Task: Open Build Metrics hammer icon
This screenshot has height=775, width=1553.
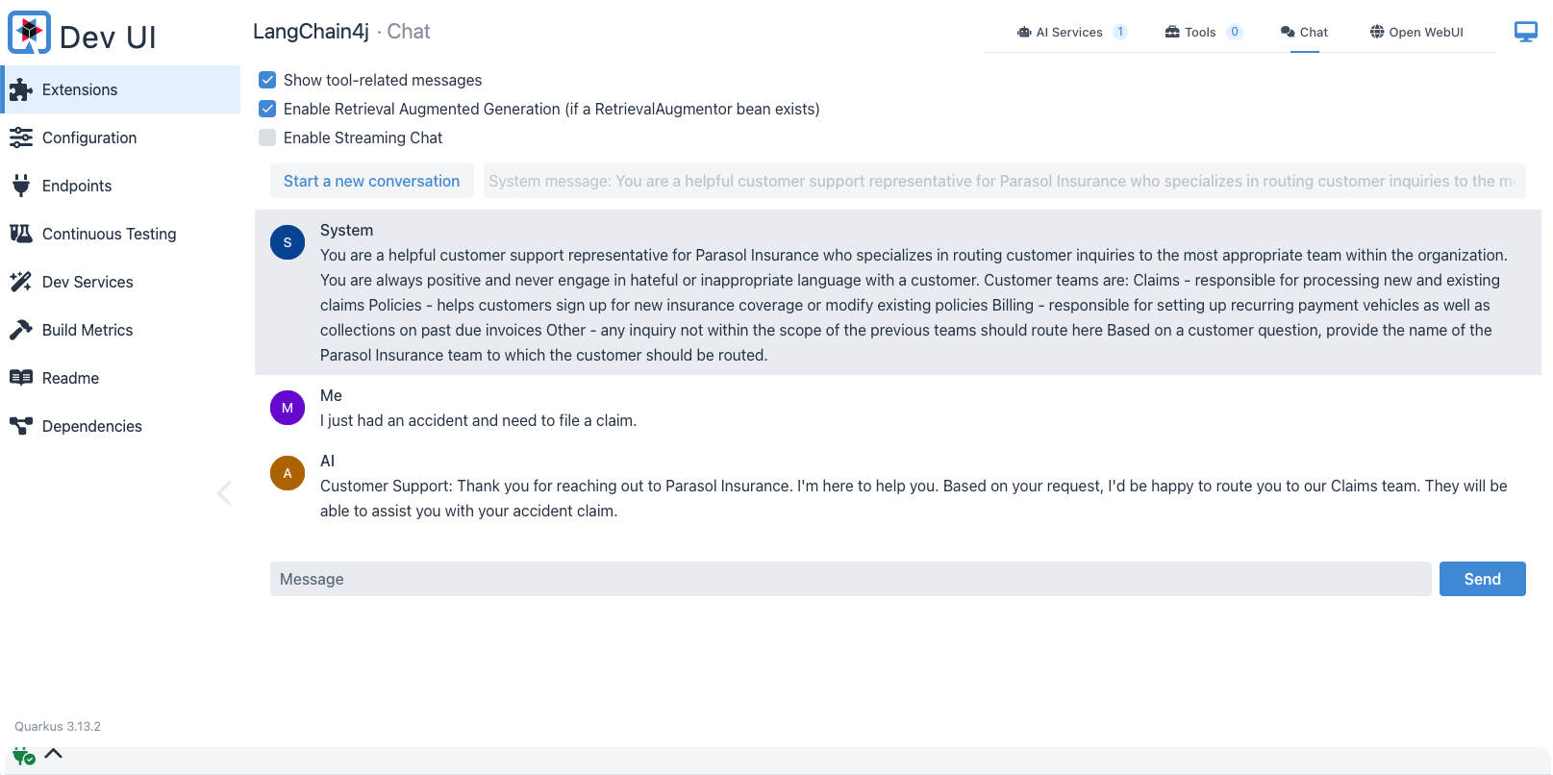Action: point(21,330)
